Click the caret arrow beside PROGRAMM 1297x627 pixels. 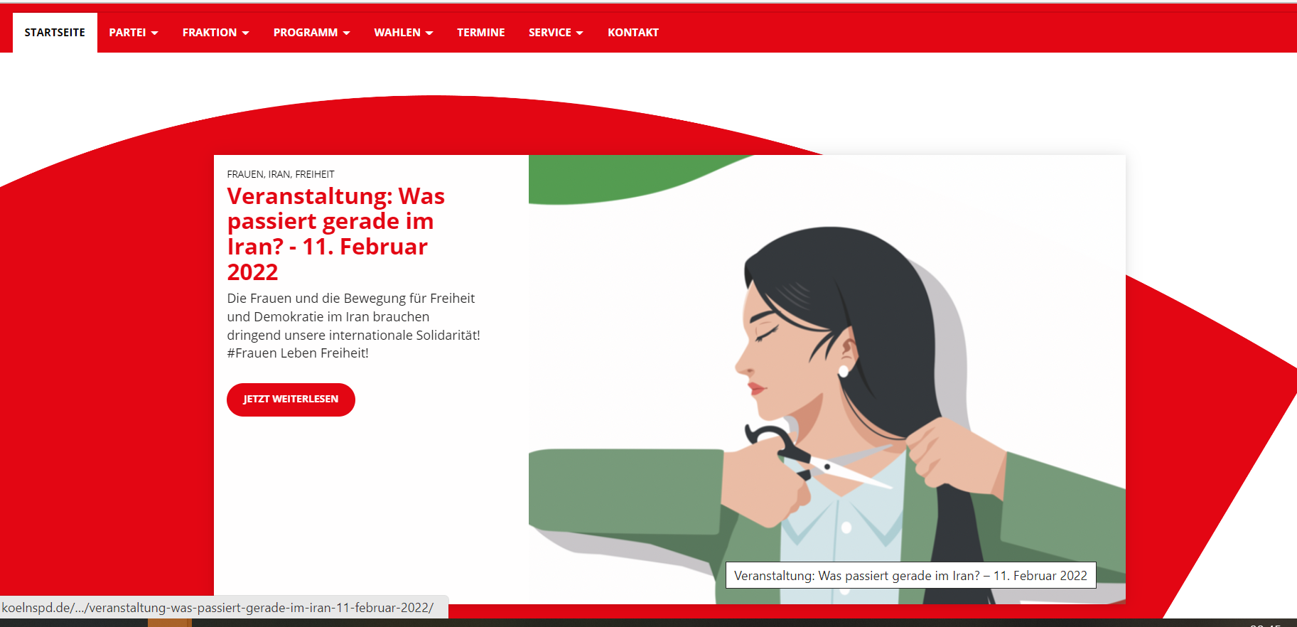click(347, 33)
